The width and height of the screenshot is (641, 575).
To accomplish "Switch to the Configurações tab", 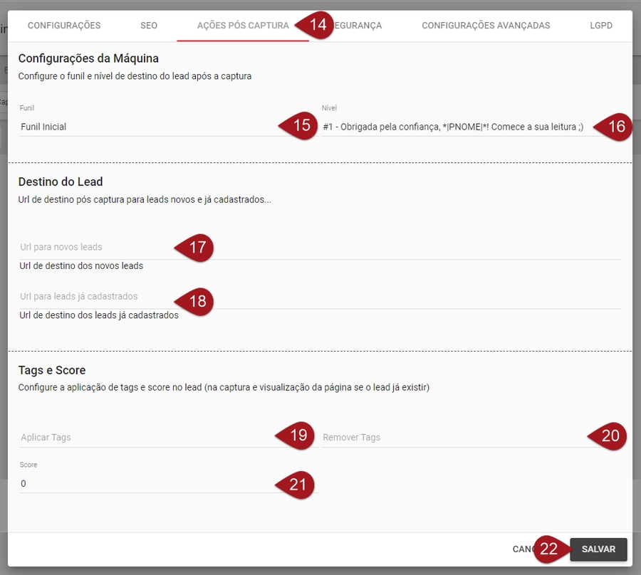I will pos(64,26).
